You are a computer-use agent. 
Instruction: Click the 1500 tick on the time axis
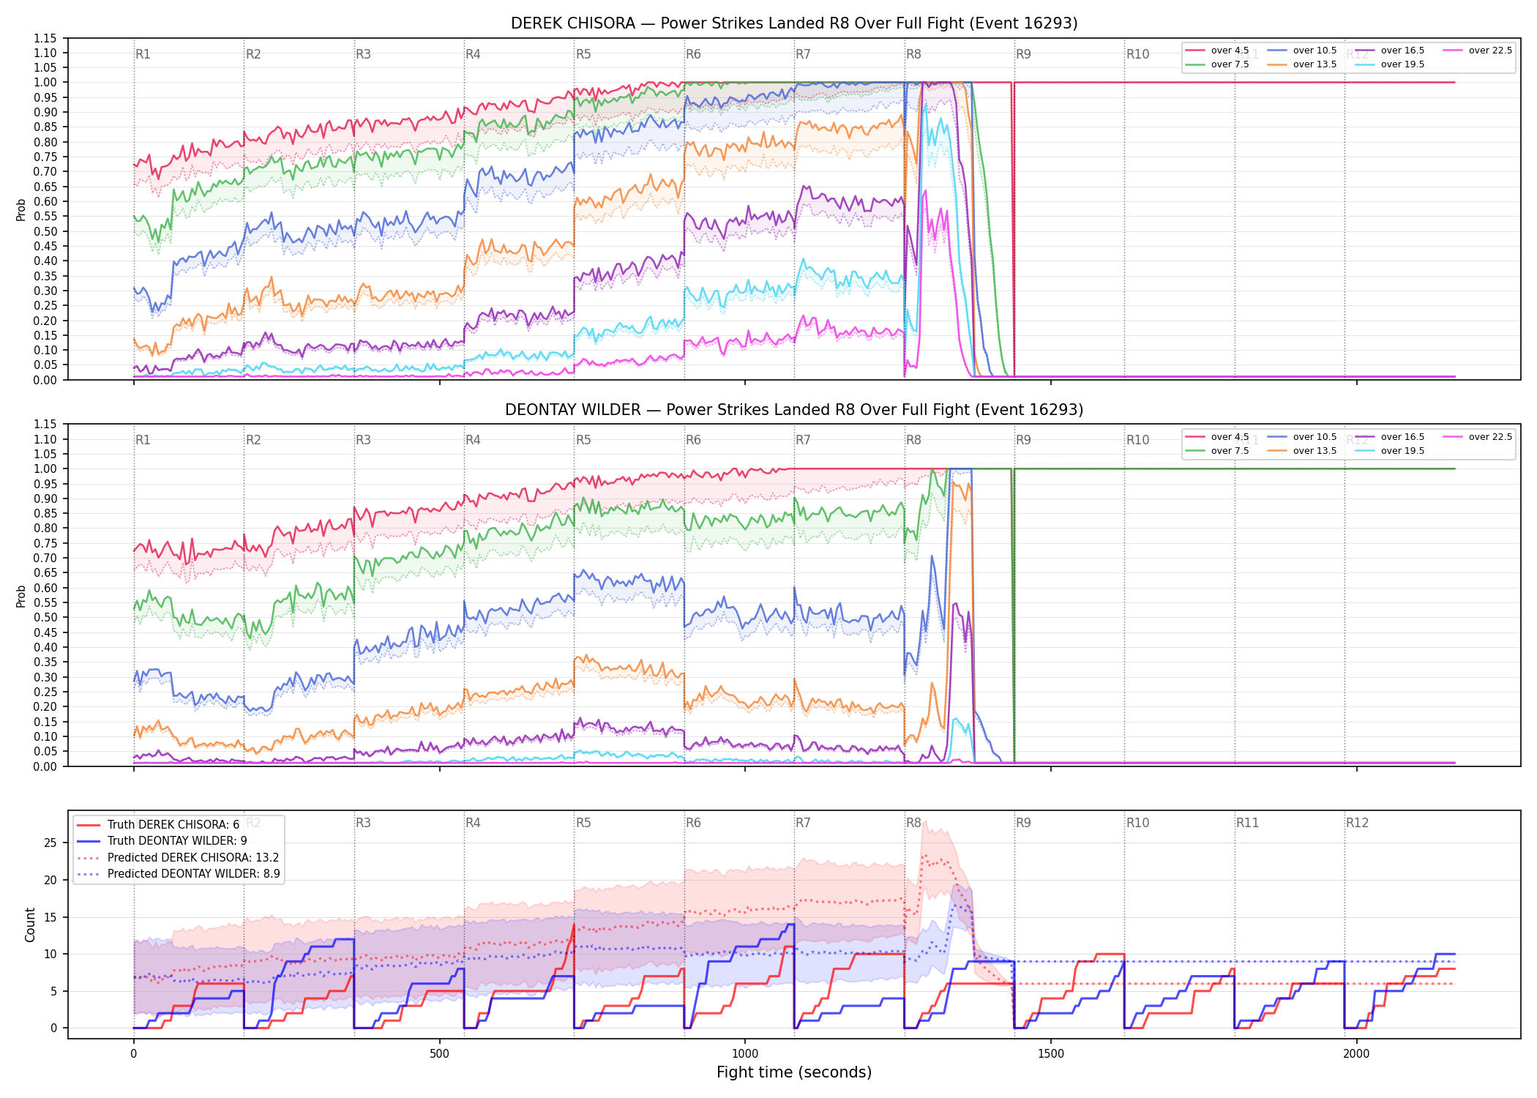tap(1051, 1054)
